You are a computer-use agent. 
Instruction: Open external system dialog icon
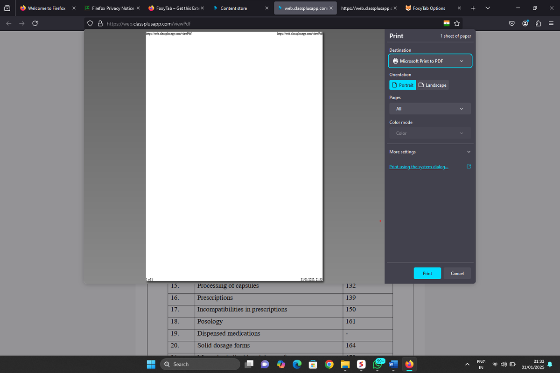(x=469, y=167)
